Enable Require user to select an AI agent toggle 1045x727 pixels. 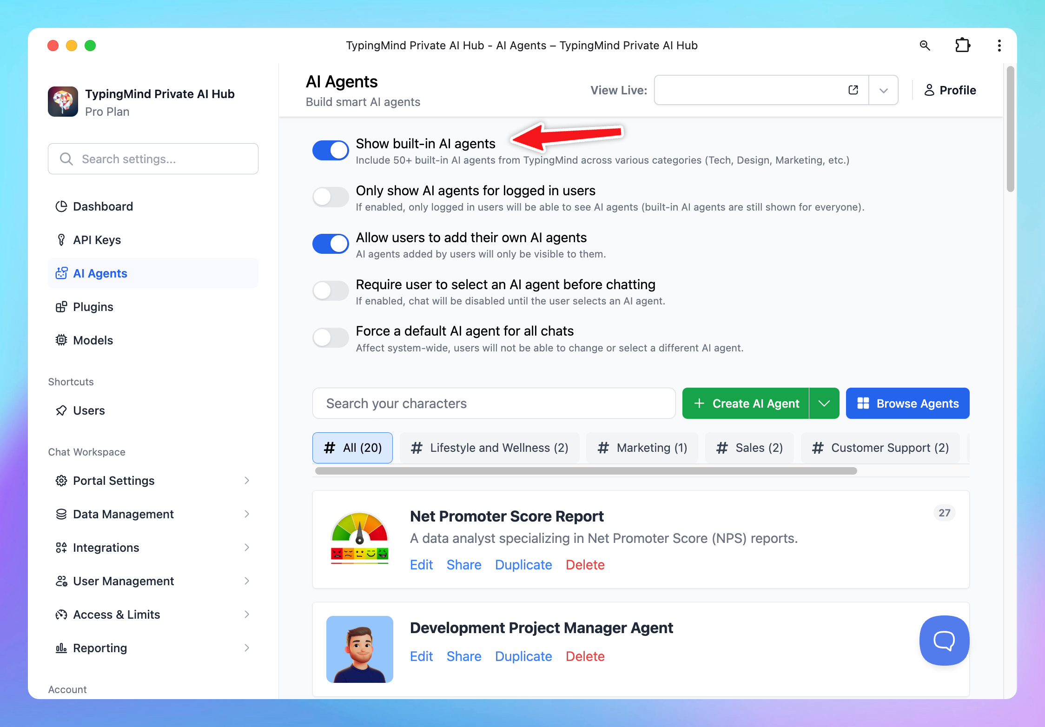tap(331, 291)
